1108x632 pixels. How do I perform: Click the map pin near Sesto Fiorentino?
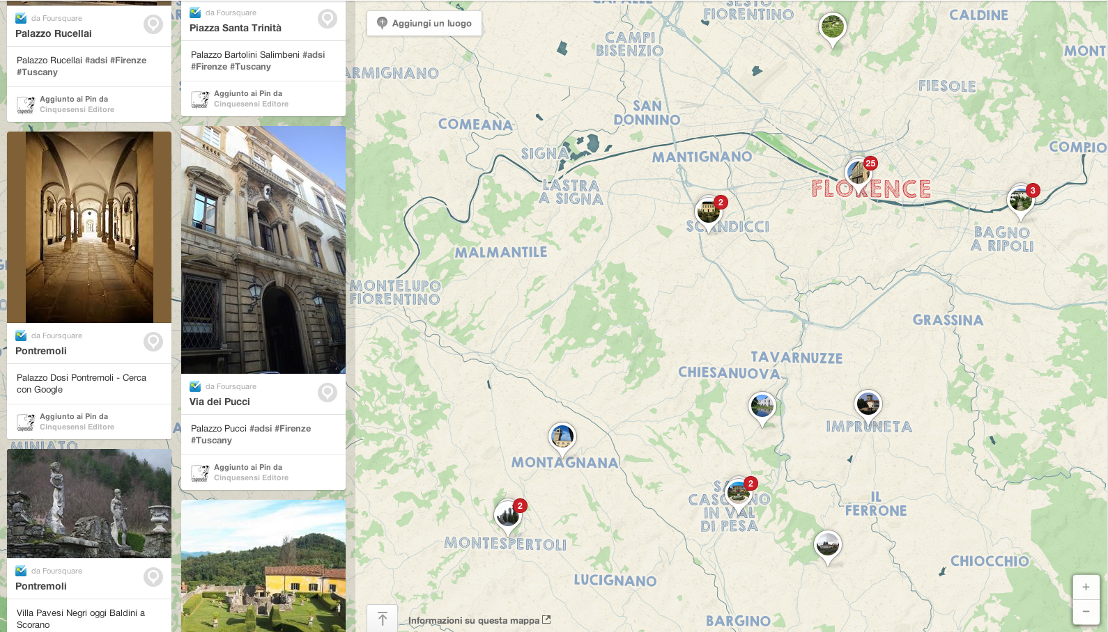[832, 28]
